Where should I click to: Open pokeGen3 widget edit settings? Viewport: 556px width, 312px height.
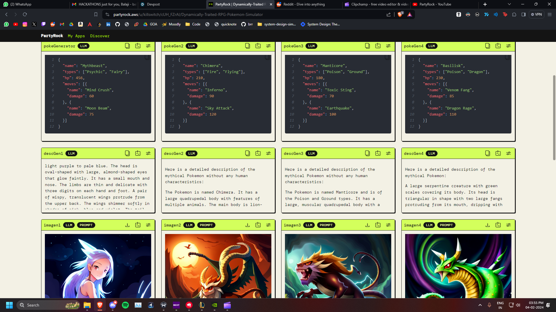point(388,46)
